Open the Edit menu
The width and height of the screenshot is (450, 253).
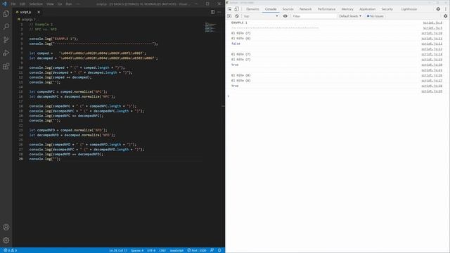[x=22, y=4]
